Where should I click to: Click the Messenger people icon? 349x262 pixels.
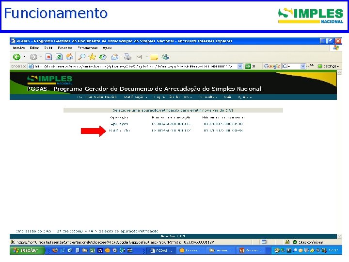165,57
